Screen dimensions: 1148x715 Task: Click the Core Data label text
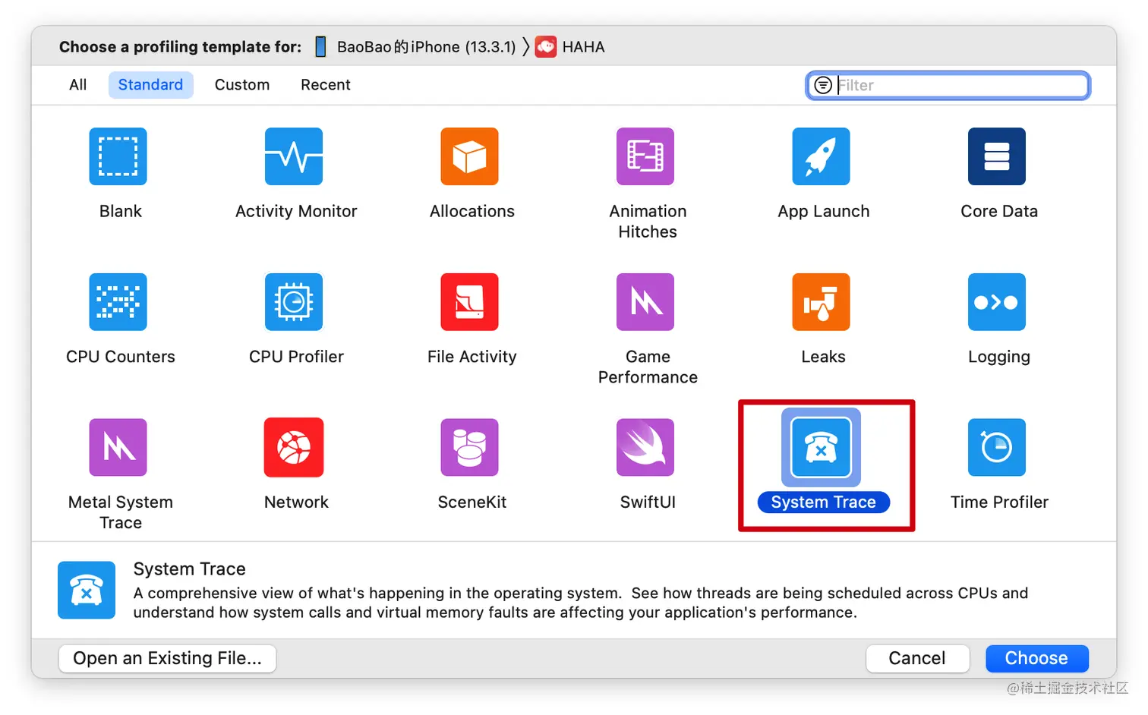[999, 211]
